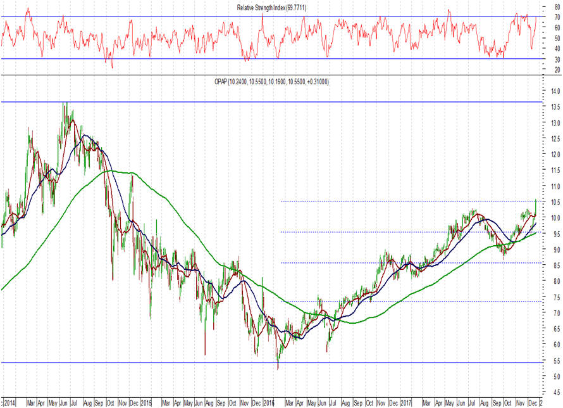Click the RSI axis value 40

(x=557, y=49)
